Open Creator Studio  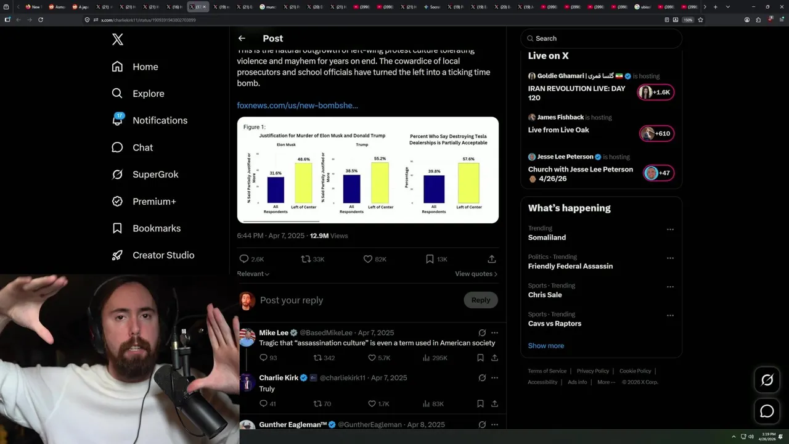[x=153, y=255]
